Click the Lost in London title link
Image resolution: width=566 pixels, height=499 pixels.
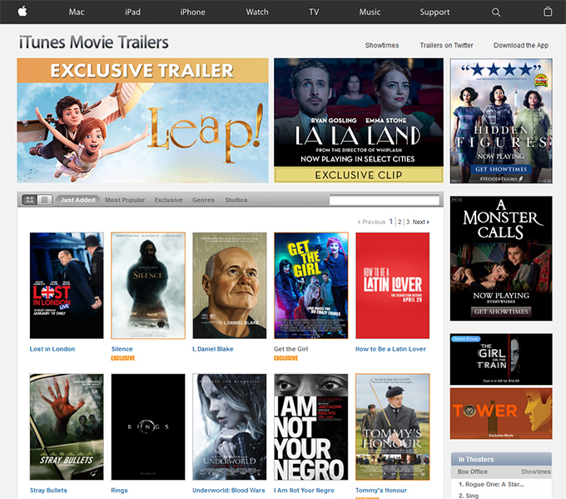coord(52,349)
